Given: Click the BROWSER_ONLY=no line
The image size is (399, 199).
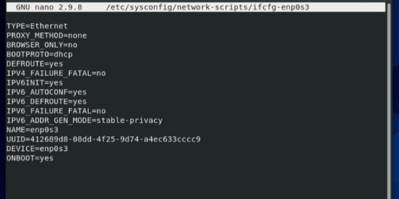Looking at the screenshot, I should [x=42, y=45].
